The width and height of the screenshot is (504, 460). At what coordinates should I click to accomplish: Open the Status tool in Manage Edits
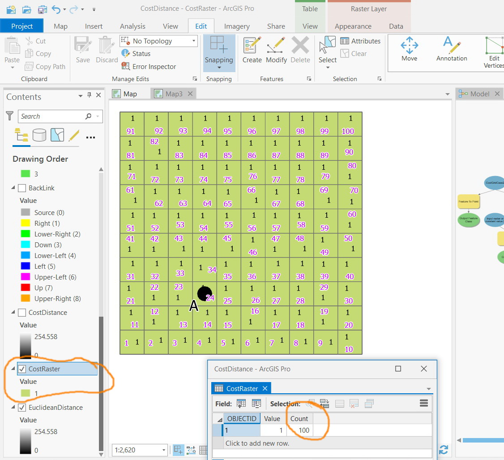136,53
